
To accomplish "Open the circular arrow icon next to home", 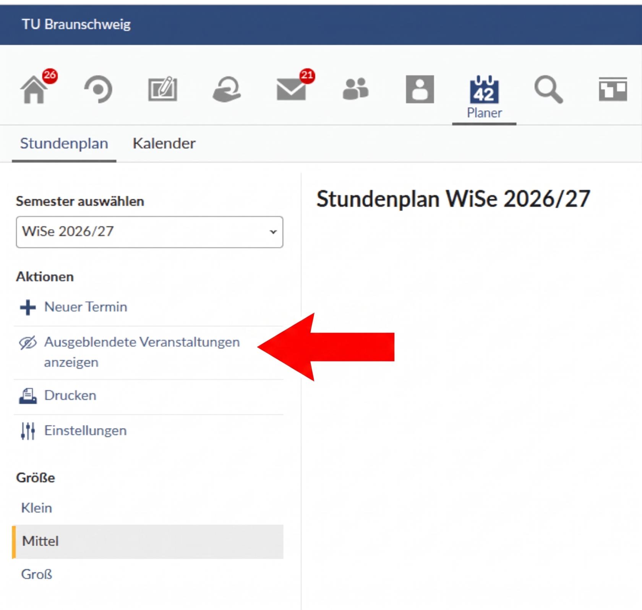I will 98,89.
